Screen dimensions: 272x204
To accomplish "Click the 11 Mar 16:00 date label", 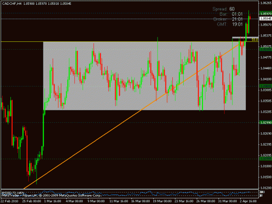I will click(x=119, y=201).
